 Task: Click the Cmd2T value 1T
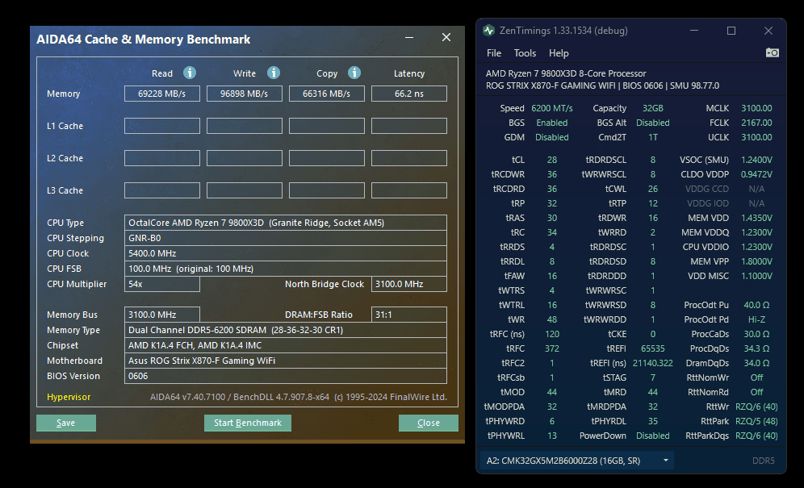tap(653, 137)
